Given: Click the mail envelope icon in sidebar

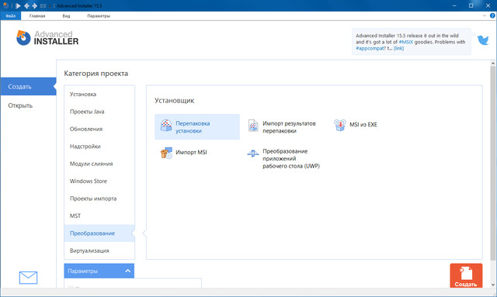Looking at the screenshot, I should tap(28, 278).
